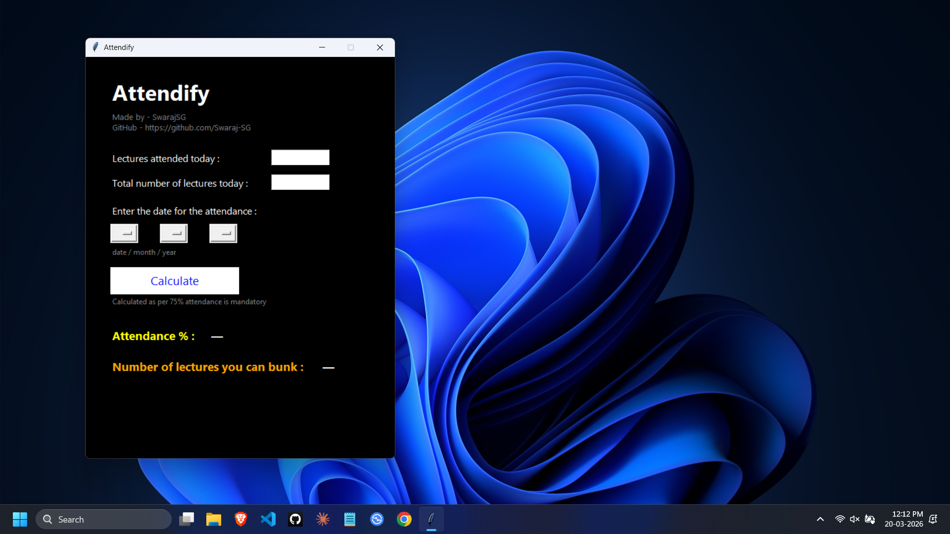This screenshot has height=534, width=950.
Task: Open File Explorer from the taskbar
Action: click(213, 519)
